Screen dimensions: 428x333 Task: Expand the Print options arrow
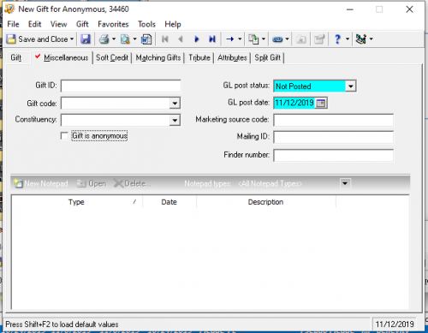(x=114, y=39)
